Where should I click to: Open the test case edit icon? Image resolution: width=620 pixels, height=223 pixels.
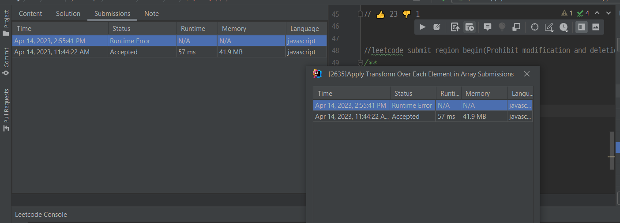click(437, 27)
